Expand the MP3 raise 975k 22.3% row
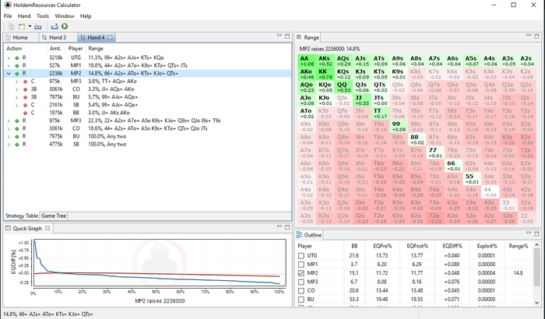Screen dimensions: 545x319 click(x=9, y=121)
